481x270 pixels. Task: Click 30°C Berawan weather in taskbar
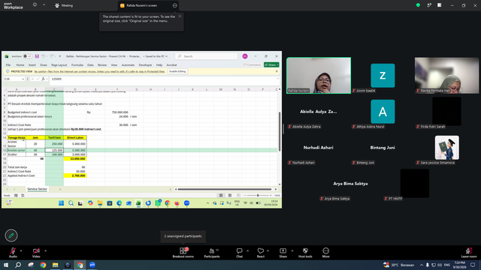pos(399,265)
